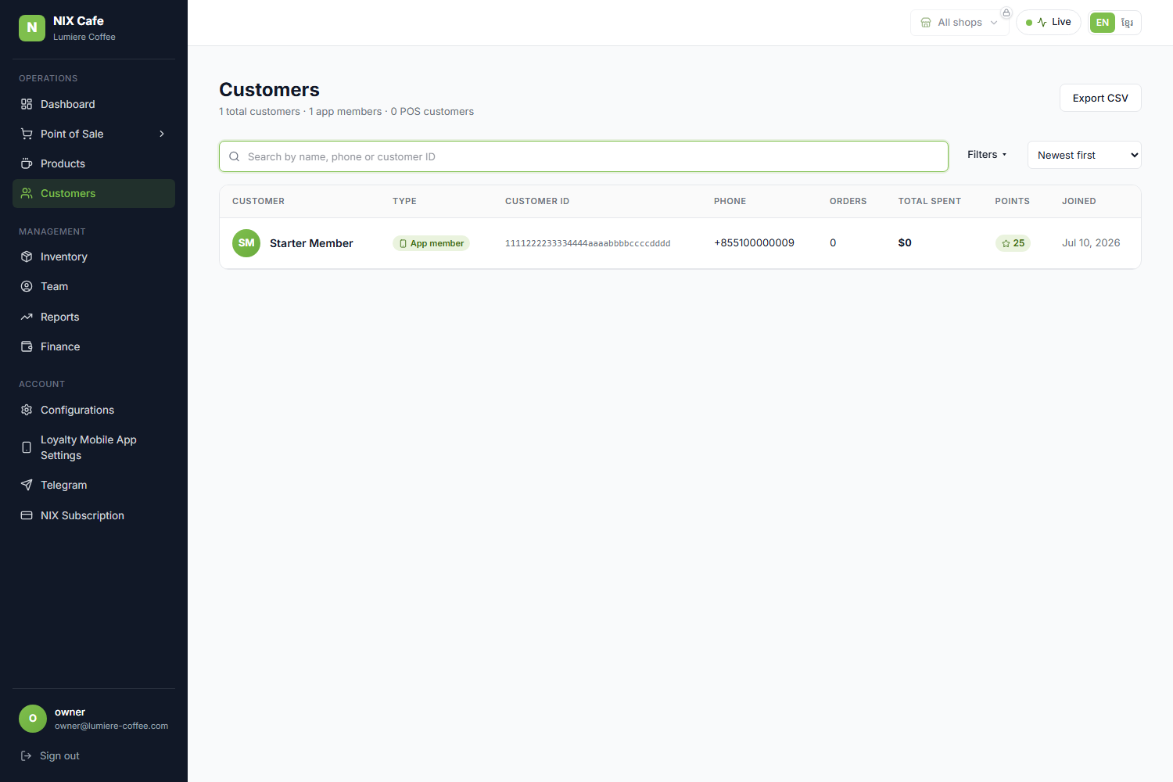Click the Sign out arrow icon
1173x782 pixels.
26,755
